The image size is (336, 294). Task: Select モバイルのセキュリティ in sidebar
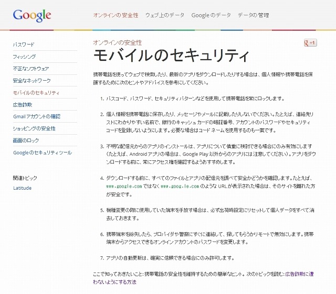[36, 93]
